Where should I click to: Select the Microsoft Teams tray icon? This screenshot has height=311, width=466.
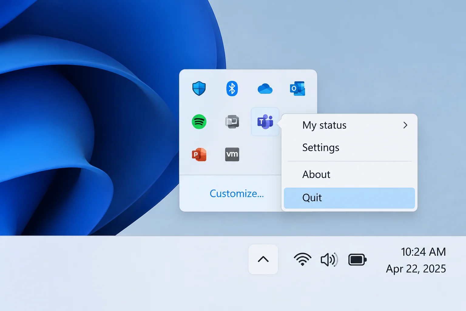pyautogui.click(x=265, y=121)
